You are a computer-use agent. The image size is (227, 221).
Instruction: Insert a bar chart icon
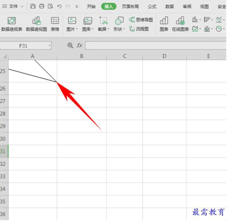click(206, 20)
